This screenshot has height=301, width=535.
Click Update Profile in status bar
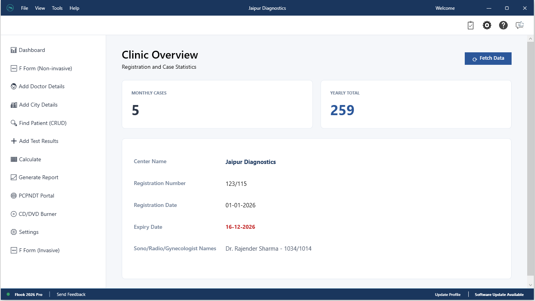click(x=448, y=294)
